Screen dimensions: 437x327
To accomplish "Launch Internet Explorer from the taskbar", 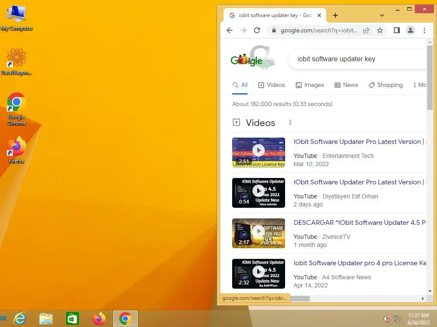I will [x=20, y=318].
